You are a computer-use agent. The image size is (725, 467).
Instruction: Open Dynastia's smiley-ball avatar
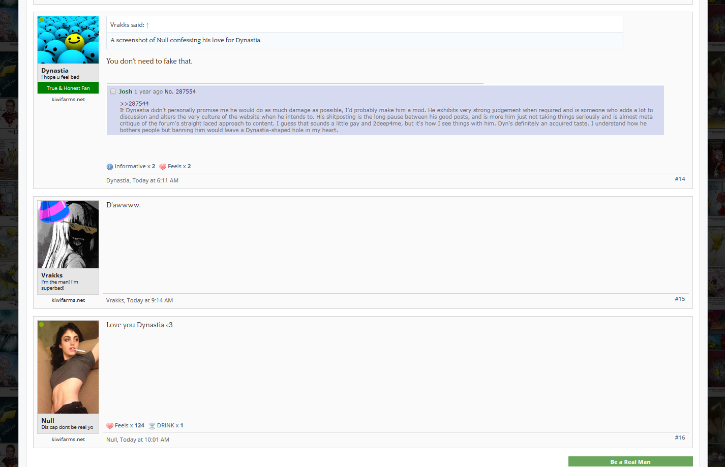pos(68,40)
